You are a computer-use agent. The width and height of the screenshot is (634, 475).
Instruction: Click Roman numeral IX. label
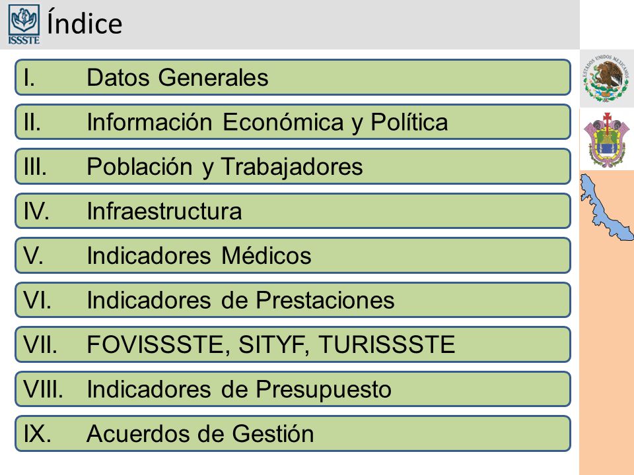click(37, 433)
